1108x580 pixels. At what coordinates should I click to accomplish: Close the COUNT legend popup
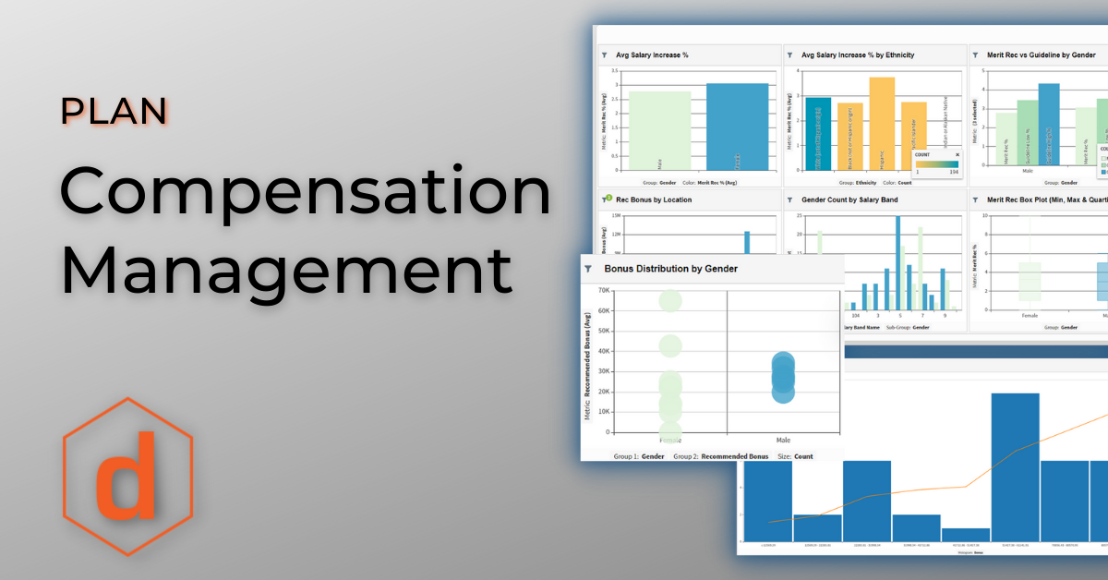click(957, 155)
